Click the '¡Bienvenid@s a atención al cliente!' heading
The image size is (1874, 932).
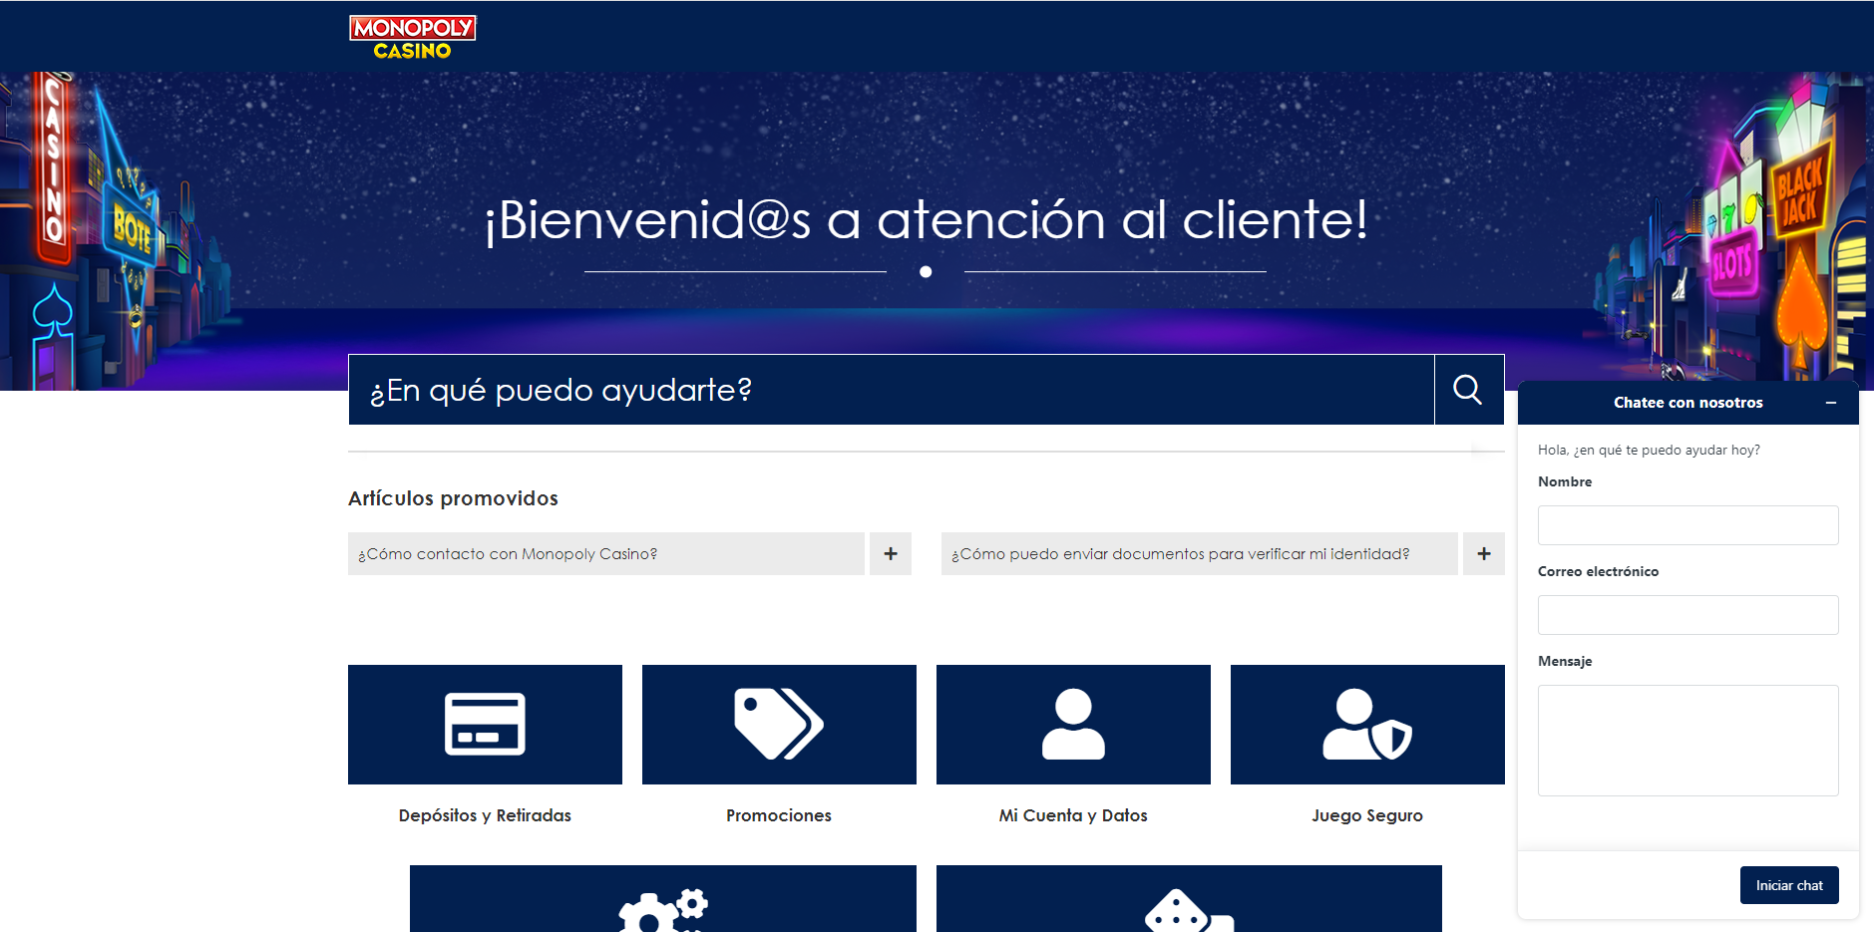pos(926,220)
